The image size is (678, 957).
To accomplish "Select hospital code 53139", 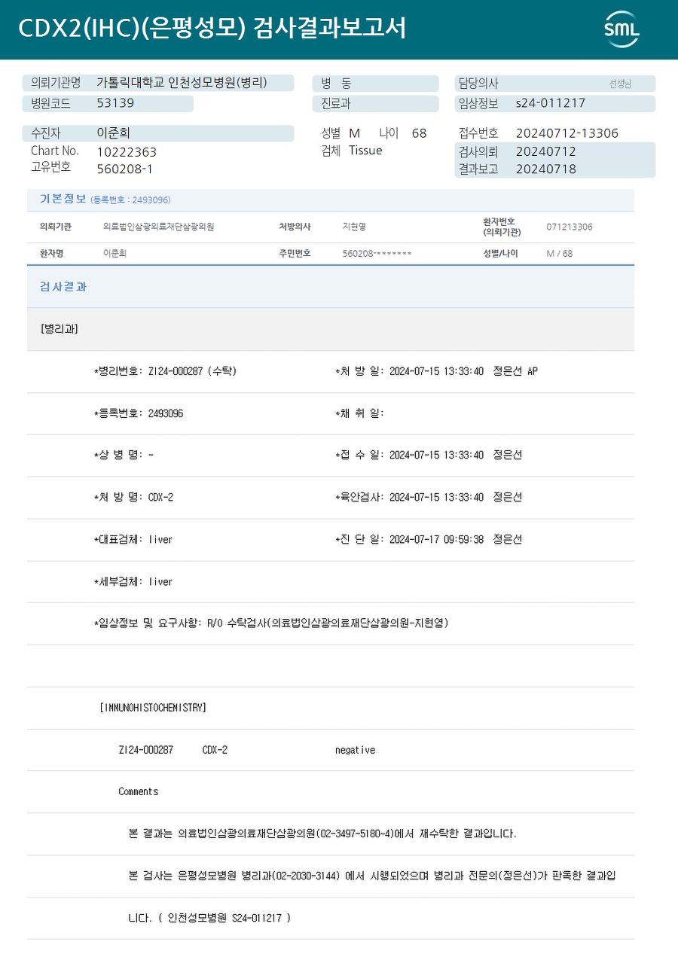I will [115, 103].
